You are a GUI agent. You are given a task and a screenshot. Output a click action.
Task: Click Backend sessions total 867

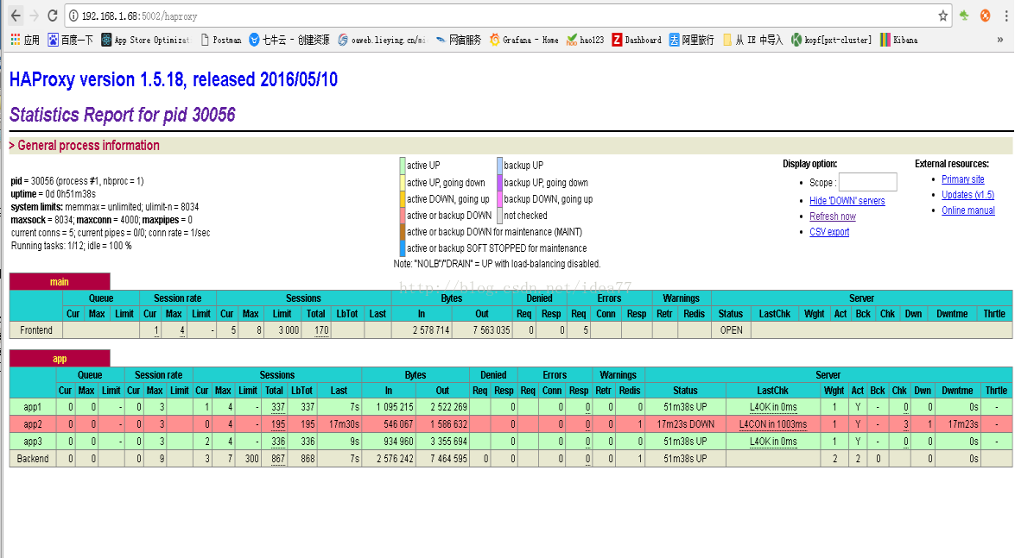278,459
